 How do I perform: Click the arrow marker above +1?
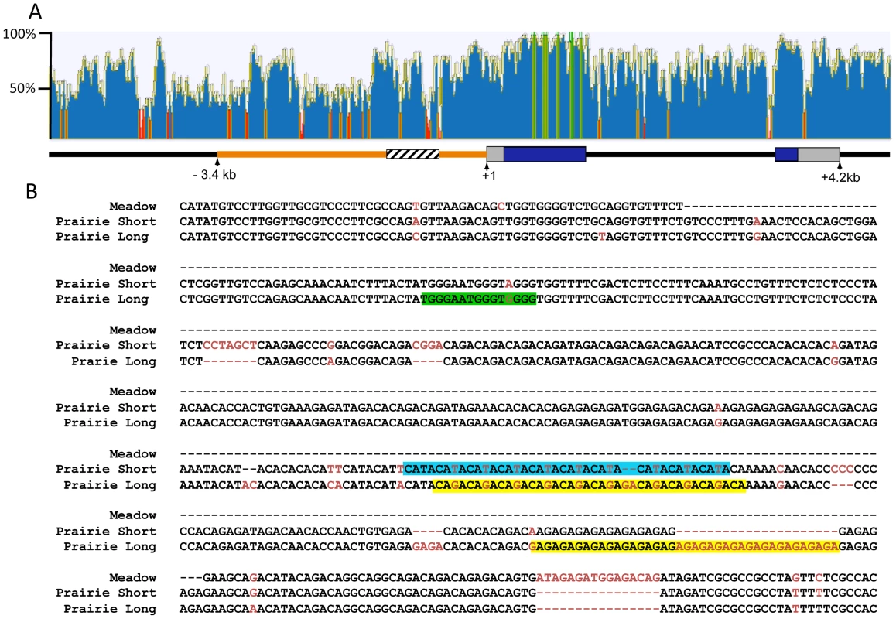pyautogui.click(x=486, y=165)
